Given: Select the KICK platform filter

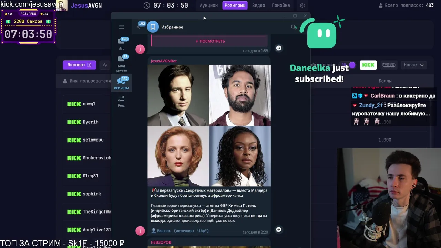Looking at the screenshot, I should [x=368, y=65].
